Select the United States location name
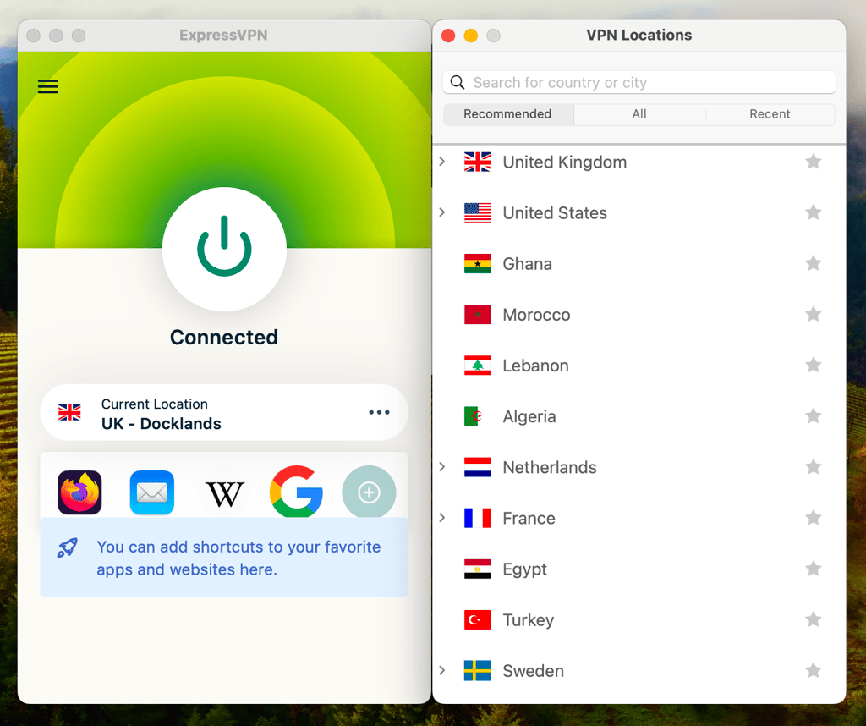The height and width of the screenshot is (726, 866). (555, 212)
